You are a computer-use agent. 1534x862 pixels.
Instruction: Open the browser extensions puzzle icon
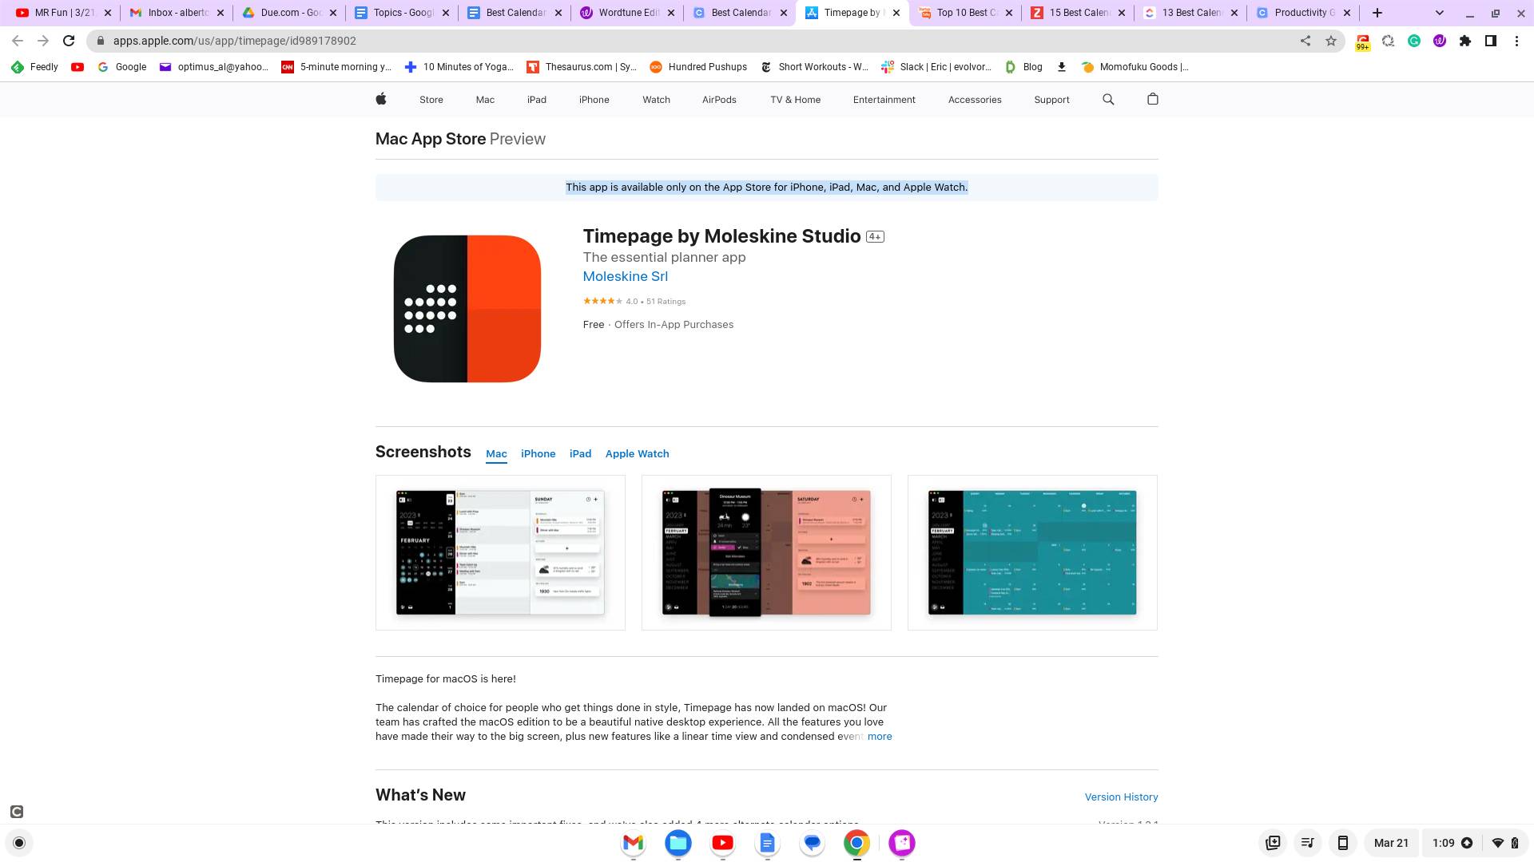pyautogui.click(x=1466, y=41)
